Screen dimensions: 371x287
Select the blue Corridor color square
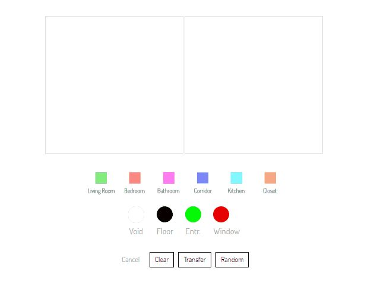202,178
